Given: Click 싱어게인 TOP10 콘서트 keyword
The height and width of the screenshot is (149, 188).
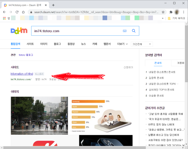Looking at the screenshot, I should [x=161, y=90].
